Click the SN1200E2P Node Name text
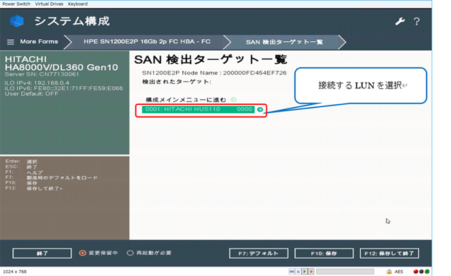Screen dimensions: 451x276 click(215, 73)
